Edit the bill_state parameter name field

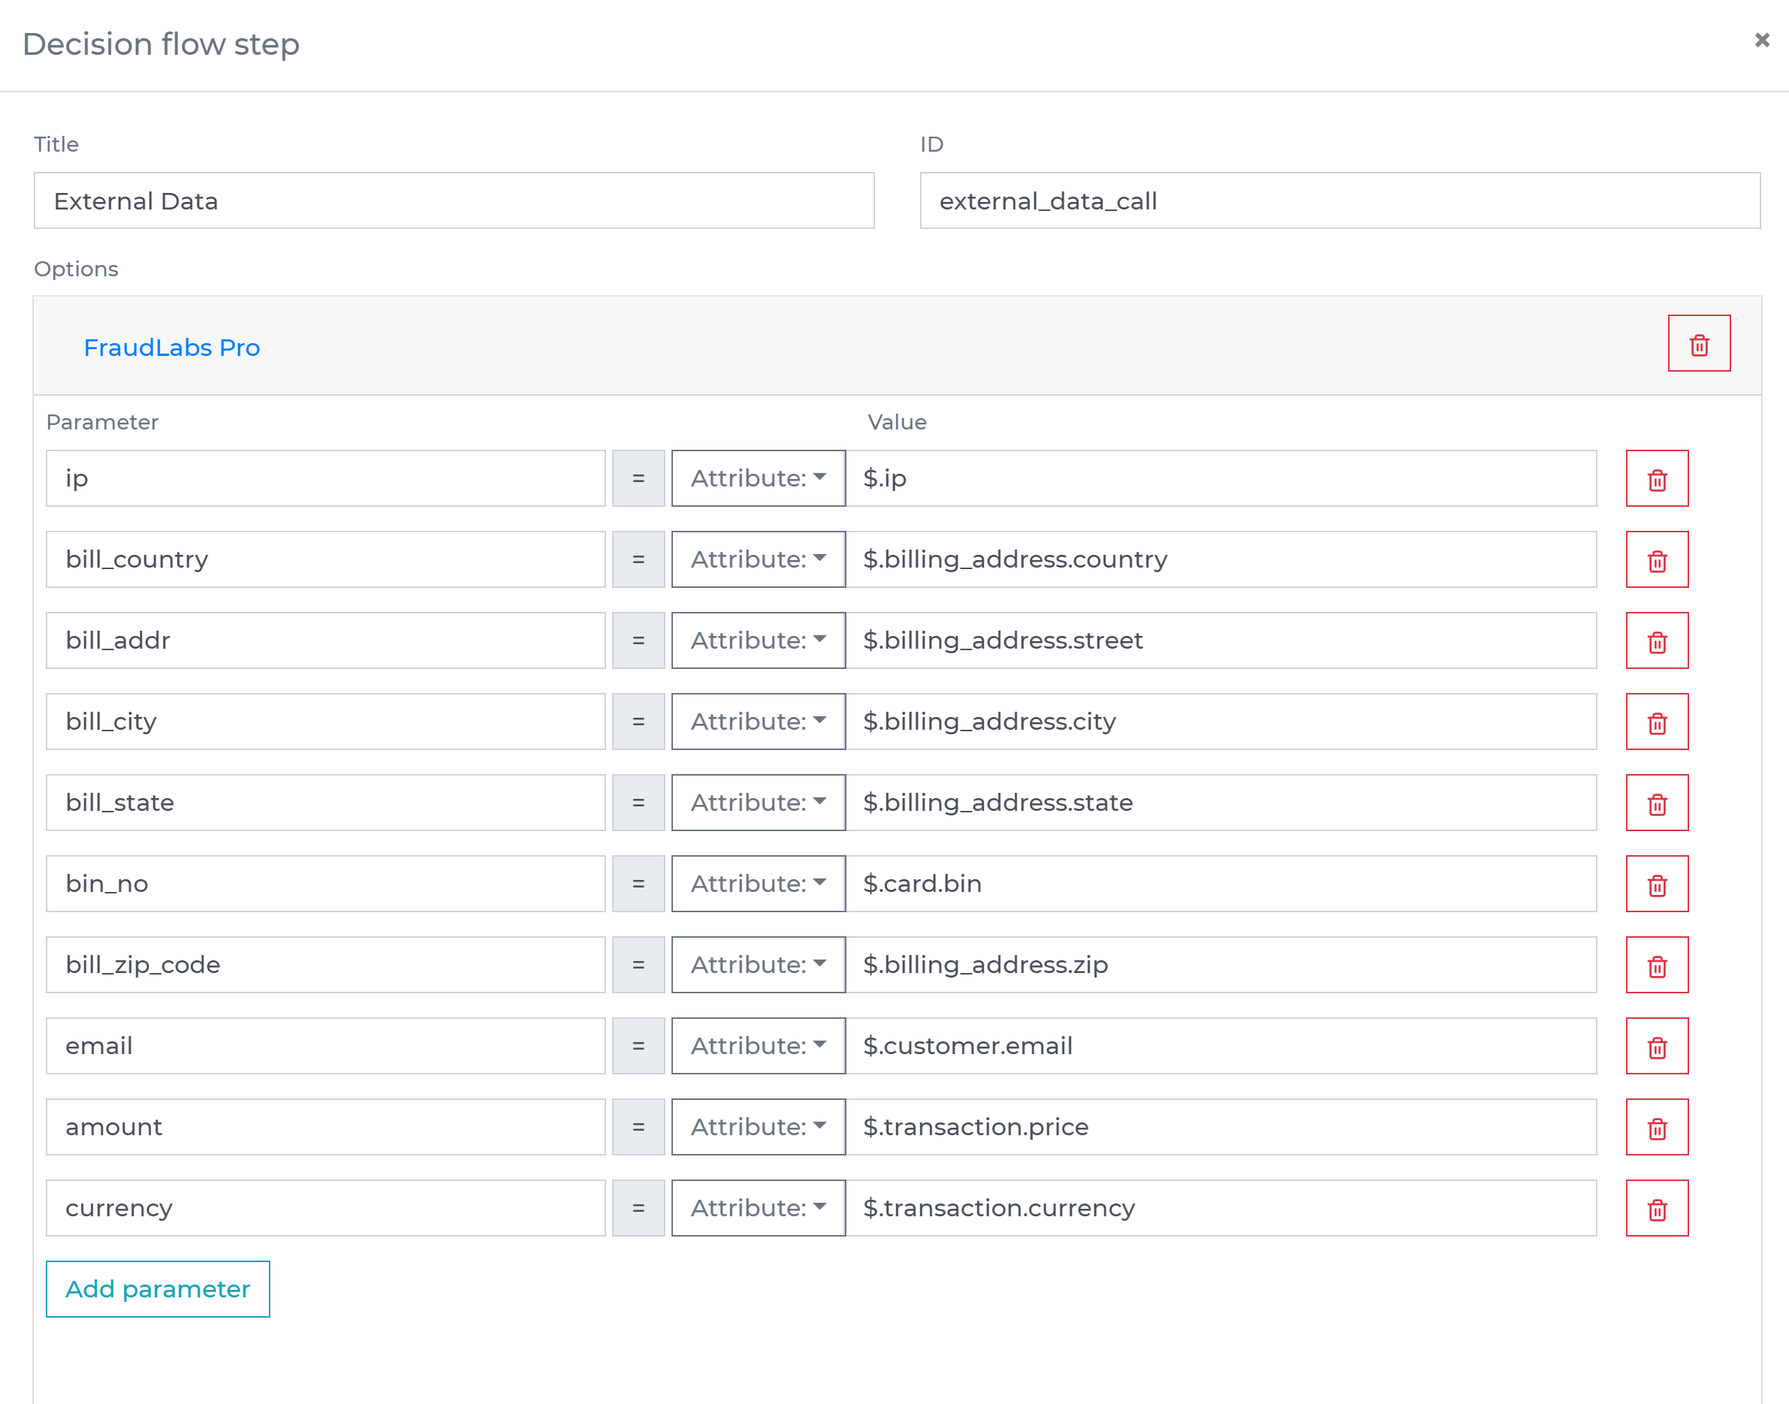325,803
